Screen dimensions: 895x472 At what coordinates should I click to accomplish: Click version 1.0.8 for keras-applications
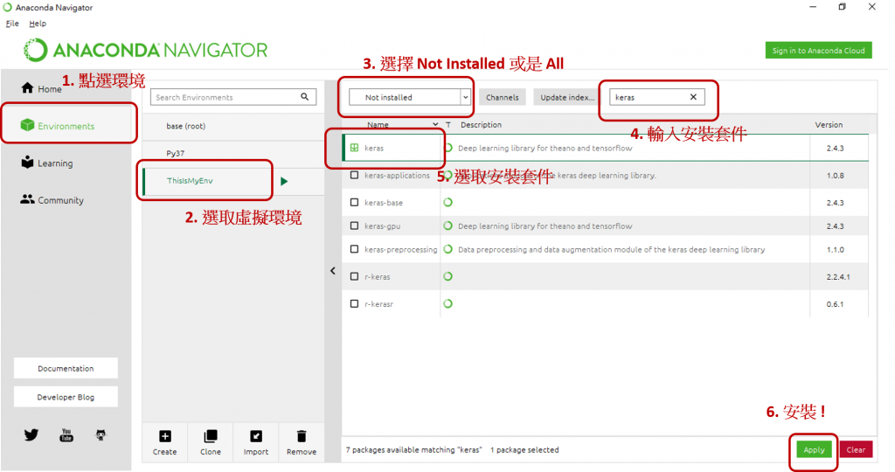pyautogui.click(x=835, y=176)
